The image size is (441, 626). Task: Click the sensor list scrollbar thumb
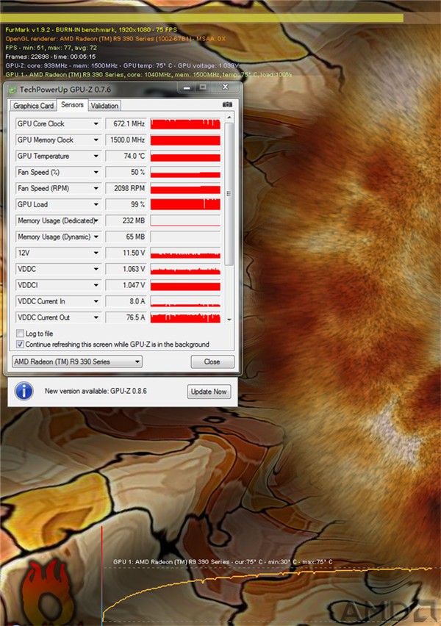click(229, 194)
